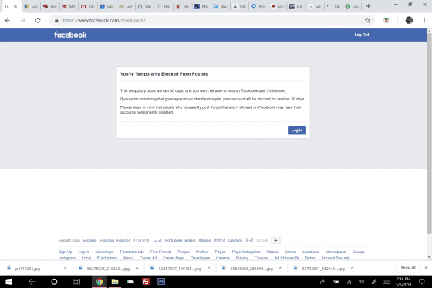The image size is (432, 288).
Task: Click the blue Log In button
Action: 297,130
